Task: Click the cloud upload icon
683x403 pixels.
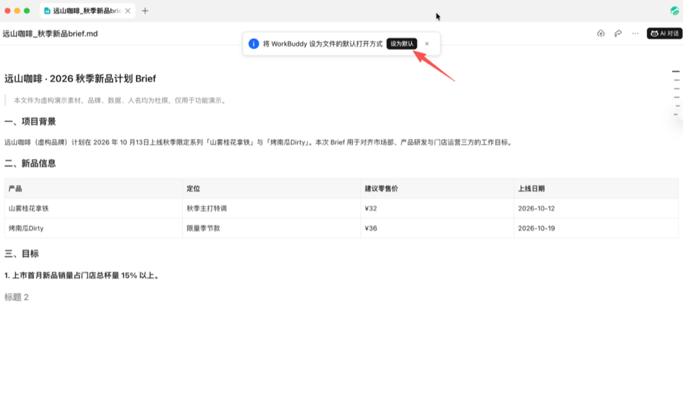Action: coord(600,33)
